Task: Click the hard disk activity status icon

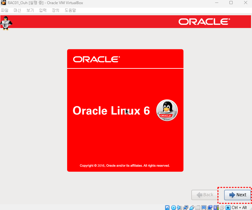Action: (x=167, y=207)
